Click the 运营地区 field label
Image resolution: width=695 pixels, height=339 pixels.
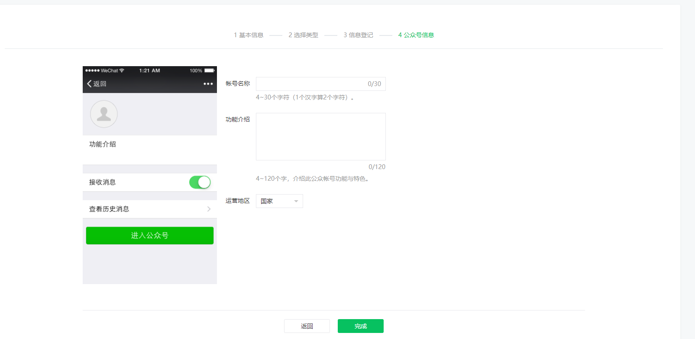click(238, 201)
